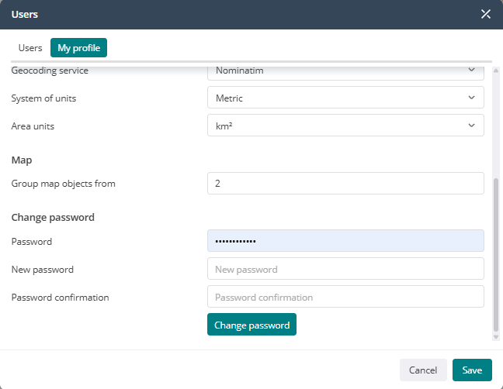Click the Change password button
The height and width of the screenshot is (389, 503).
(x=251, y=325)
